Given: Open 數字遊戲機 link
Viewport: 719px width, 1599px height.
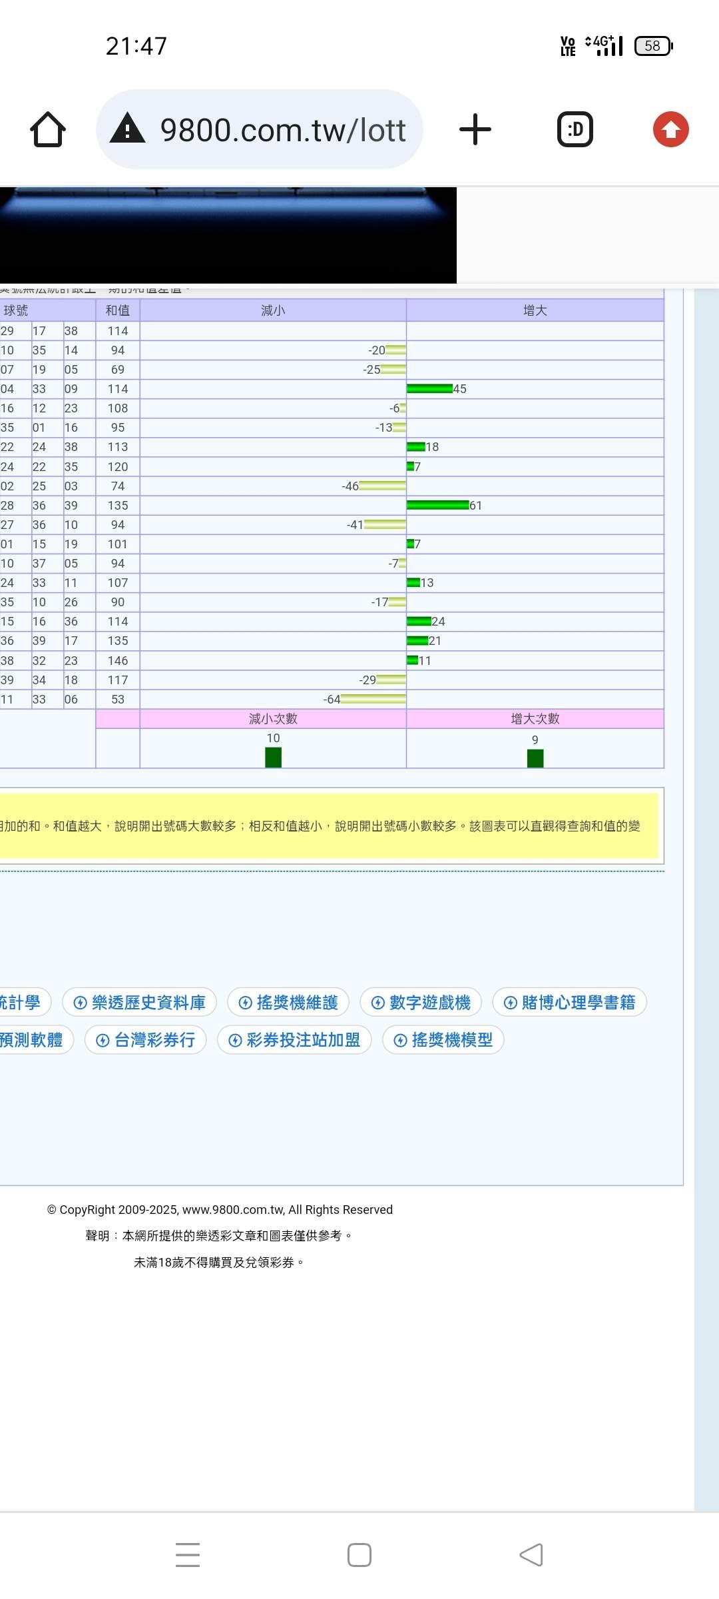Looking at the screenshot, I should point(421,1002).
